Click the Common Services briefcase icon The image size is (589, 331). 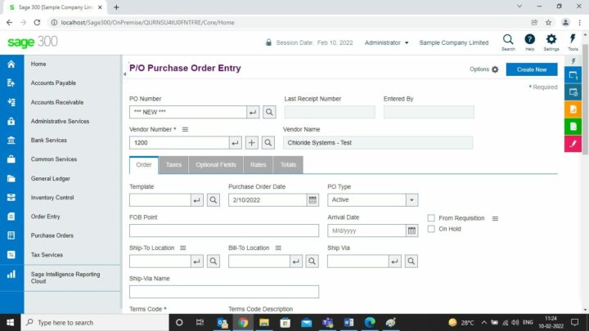point(11,159)
